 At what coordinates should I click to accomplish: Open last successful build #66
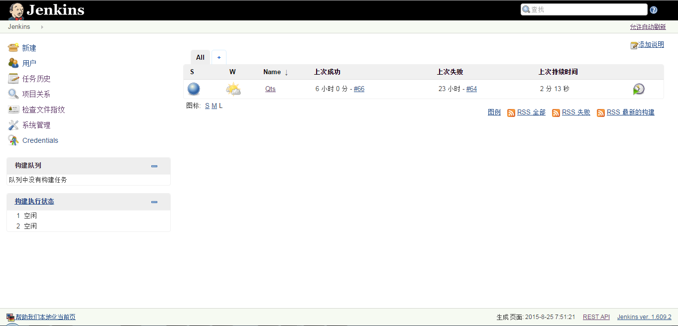coord(359,89)
